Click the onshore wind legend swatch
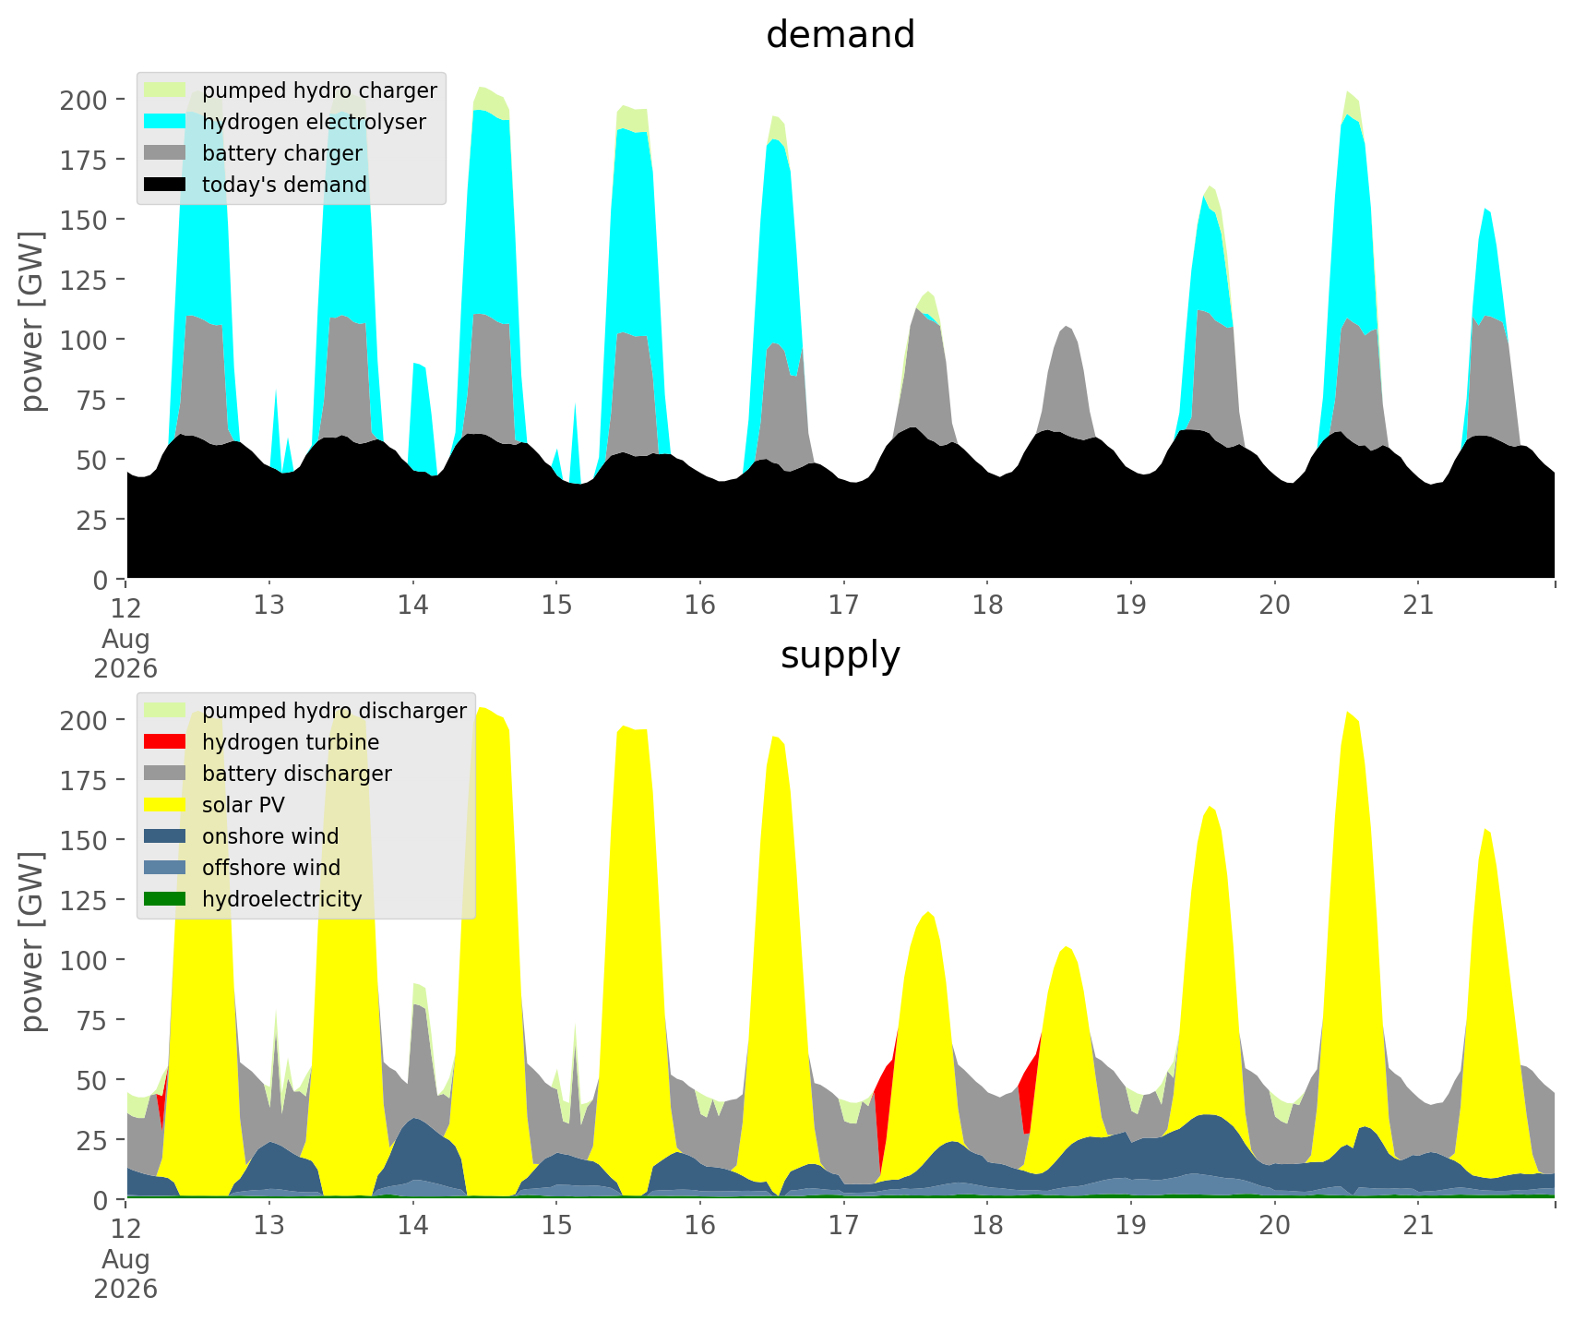This screenshot has width=1574, height=1321. (166, 836)
